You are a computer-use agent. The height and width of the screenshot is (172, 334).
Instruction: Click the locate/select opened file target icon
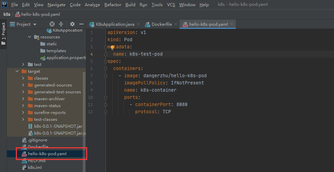(52, 24)
